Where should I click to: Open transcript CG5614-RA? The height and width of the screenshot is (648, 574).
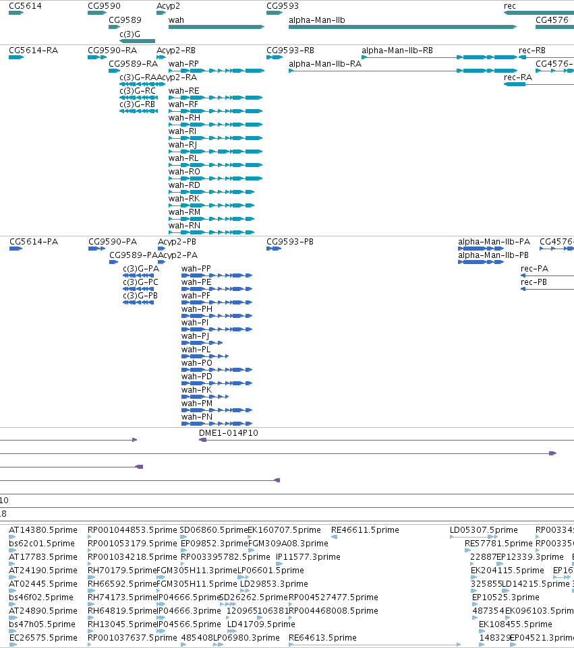click(x=34, y=51)
